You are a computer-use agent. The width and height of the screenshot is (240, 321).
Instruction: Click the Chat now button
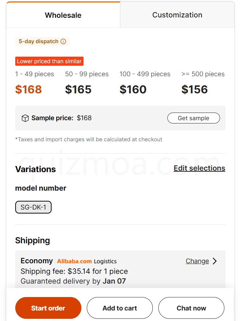[191, 308]
